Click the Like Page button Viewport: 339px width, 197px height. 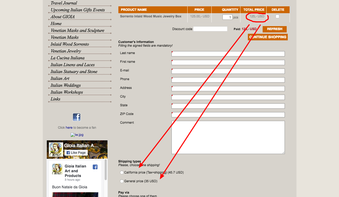coord(76,153)
